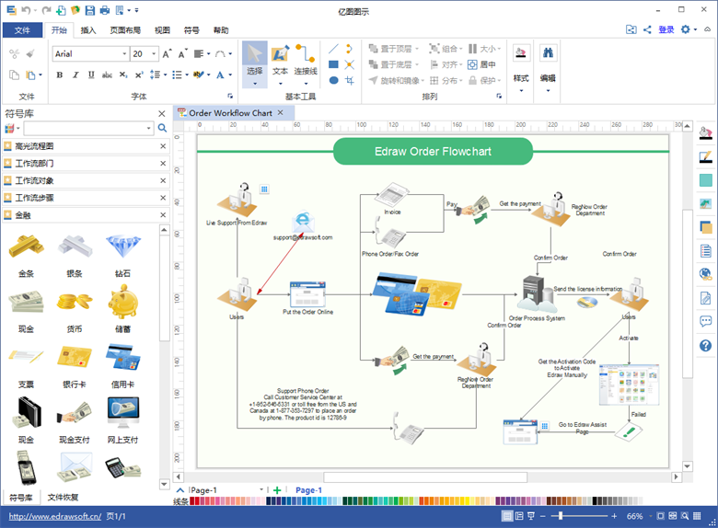
Task: Expand the Bring to Front dropdown
Action: pos(417,49)
